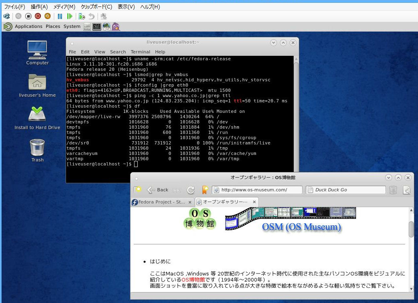Screen dimensions: 418x303
Task: Select the liveuser's Home desktop icon
Action: coord(37,85)
